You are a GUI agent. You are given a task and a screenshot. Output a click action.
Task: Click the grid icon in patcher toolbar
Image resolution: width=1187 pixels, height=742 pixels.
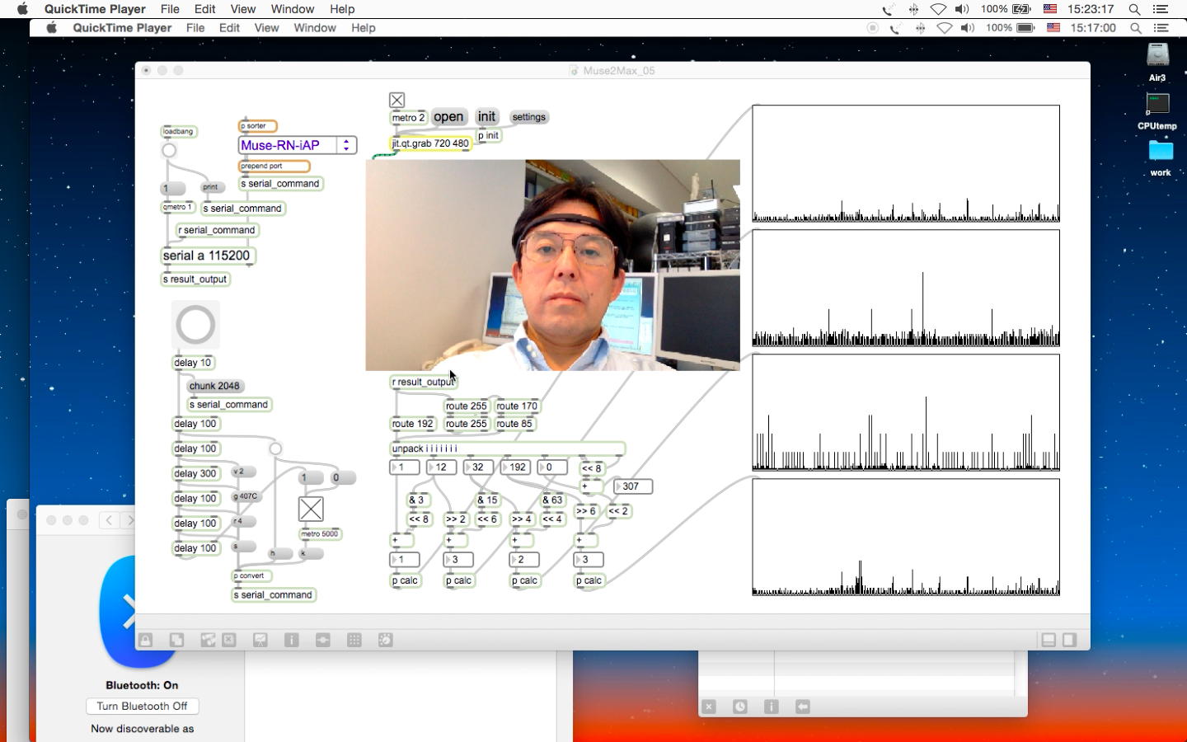point(354,640)
